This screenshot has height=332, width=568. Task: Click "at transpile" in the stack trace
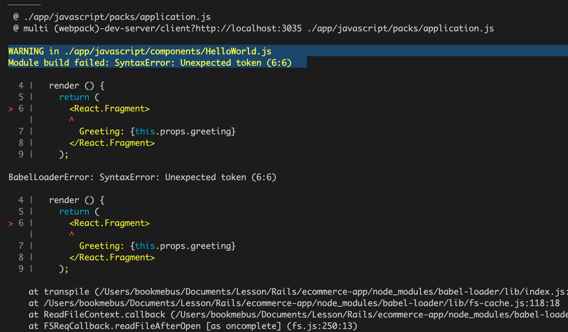click(59, 292)
